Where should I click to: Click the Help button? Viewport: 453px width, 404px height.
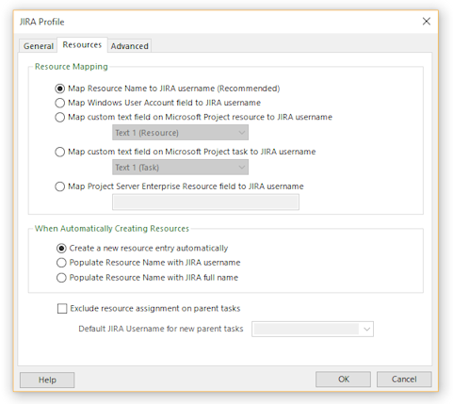(47, 380)
